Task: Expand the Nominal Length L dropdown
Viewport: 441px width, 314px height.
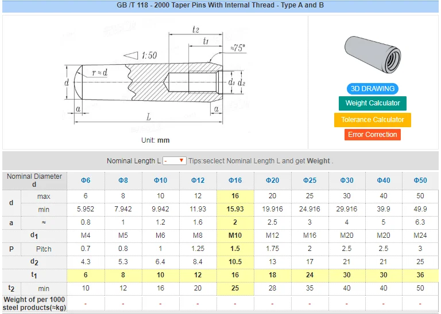Action: (175, 161)
